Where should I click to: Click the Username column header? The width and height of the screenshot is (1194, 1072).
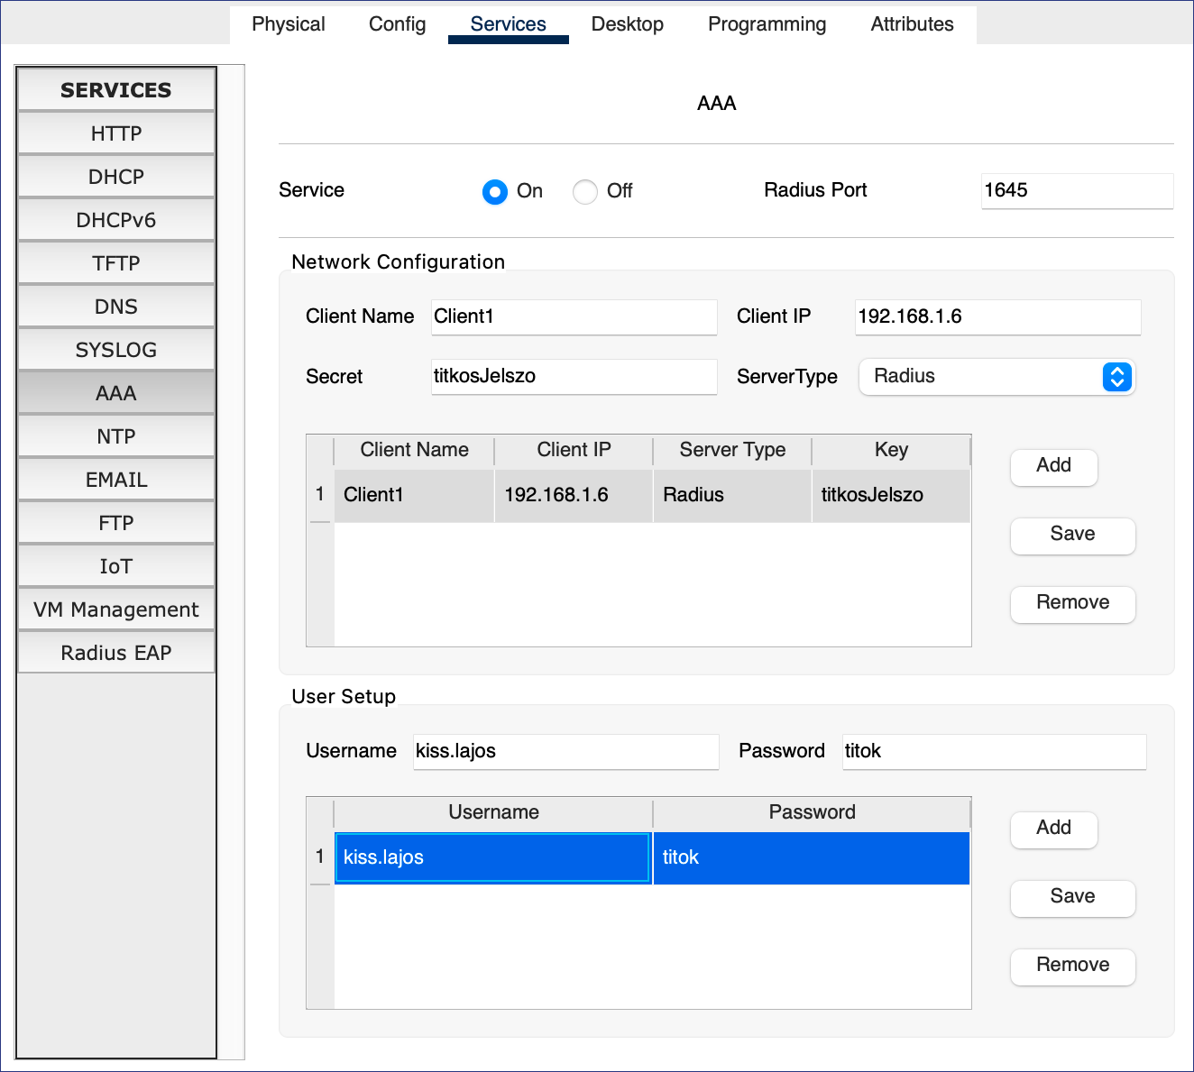[x=493, y=812]
